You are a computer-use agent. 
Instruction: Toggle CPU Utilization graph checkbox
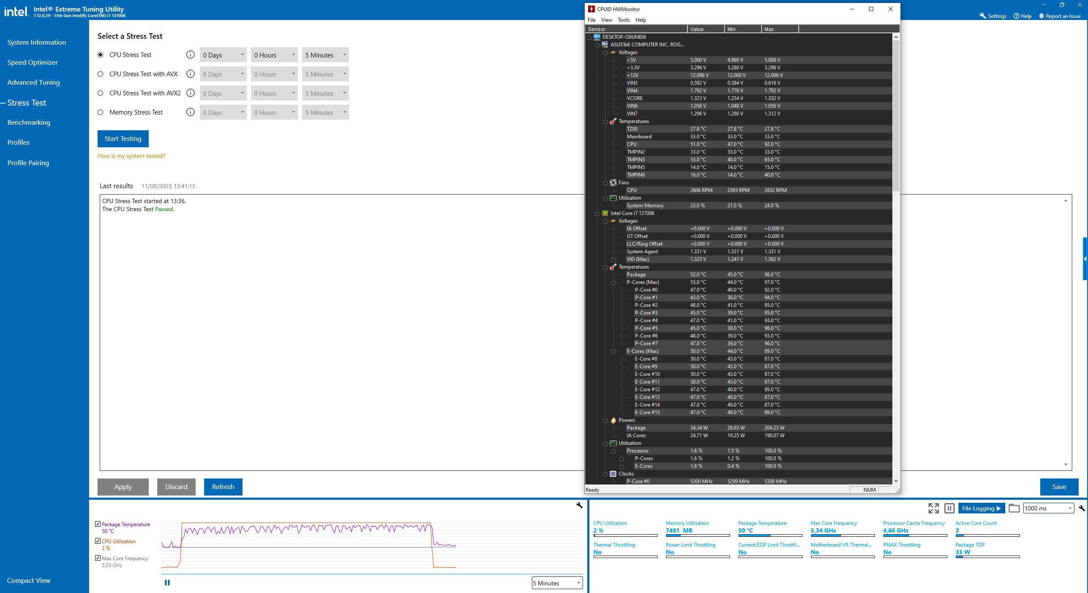(x=98, y=541)
